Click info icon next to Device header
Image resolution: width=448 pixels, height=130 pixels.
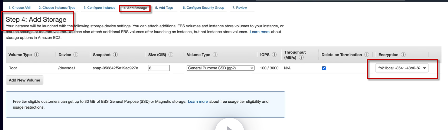[76, 55]
